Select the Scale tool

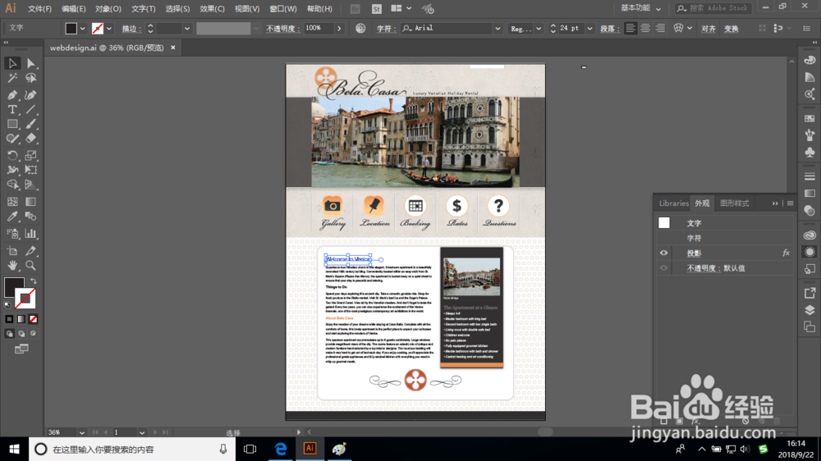31,155
